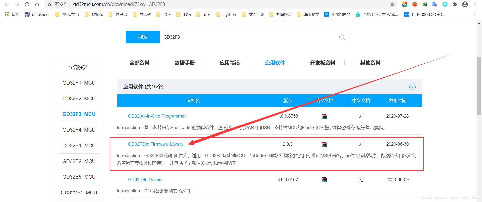Screen dimensions: 482x202
Task: Switch to the 应用笔记 tab
Action: [x=230, y=63]
